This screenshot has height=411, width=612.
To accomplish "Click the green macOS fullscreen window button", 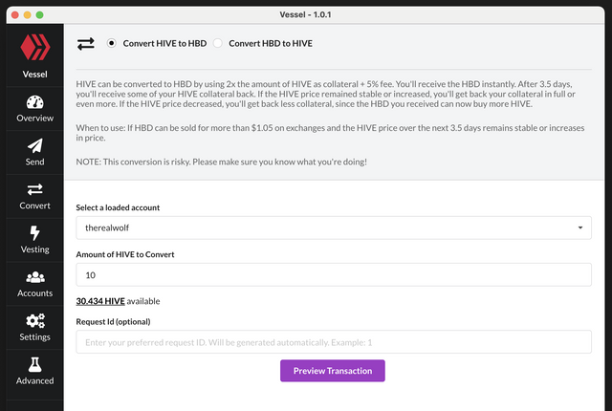I will (39, 15).
